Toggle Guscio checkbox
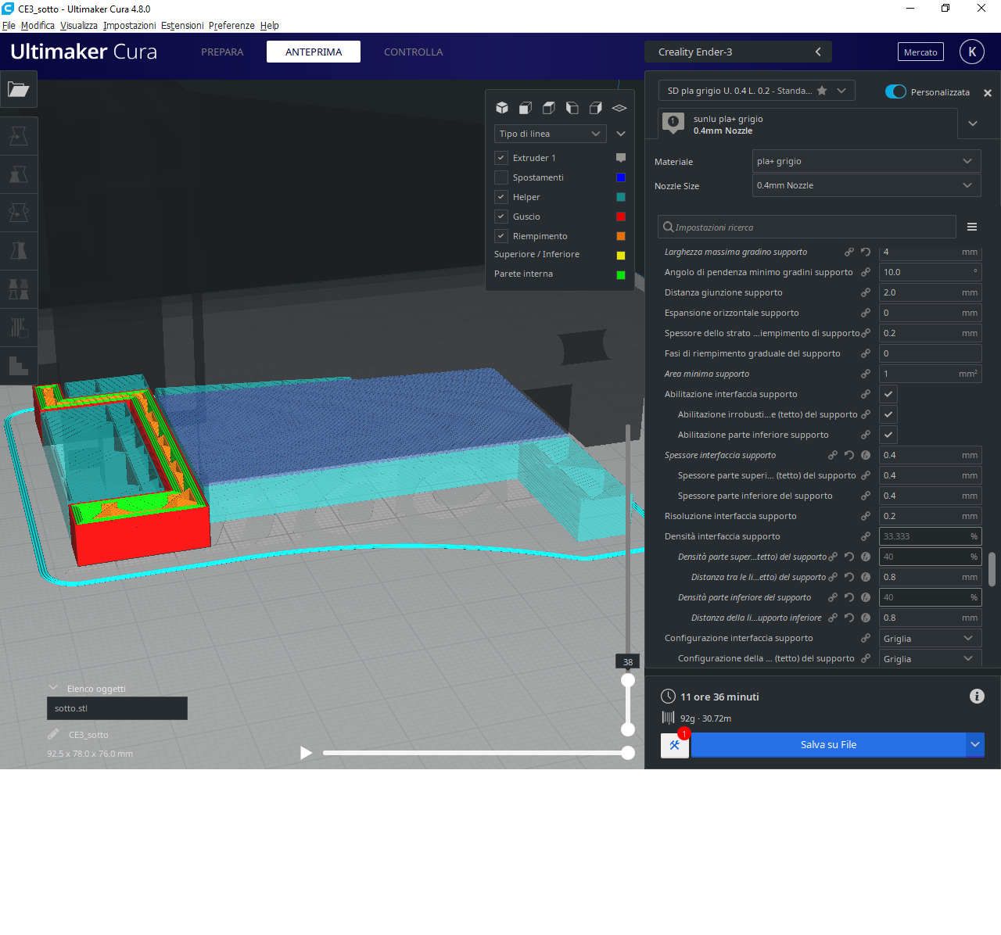This screenshot has width=1001, height=935. [x=501, y=217]
